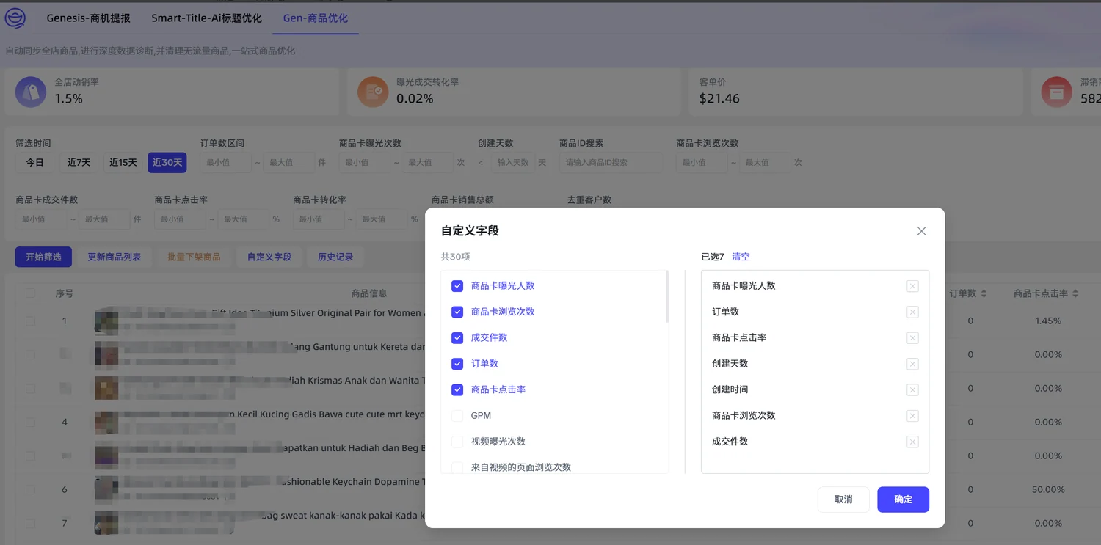
Task: Click 清空 to clear selected fields
Action: click(x=741, y=257)
